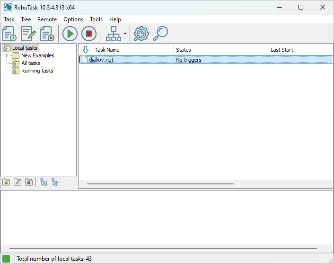This screenshot has width=334, height=264.
Task: Click the Edit Task pencil icon
Action: [x=28, y=34]
